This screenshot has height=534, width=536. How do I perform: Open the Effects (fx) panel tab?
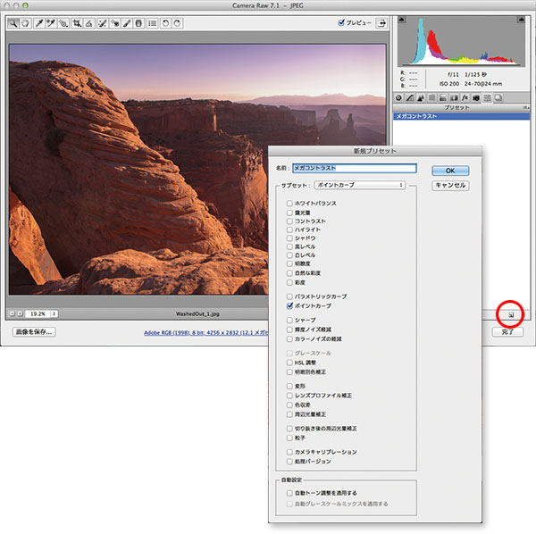[465, 97]
